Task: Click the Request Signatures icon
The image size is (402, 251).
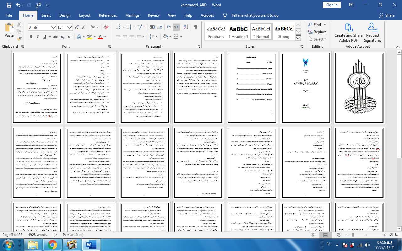Action: pyautogui.click(x=372, y=33)
